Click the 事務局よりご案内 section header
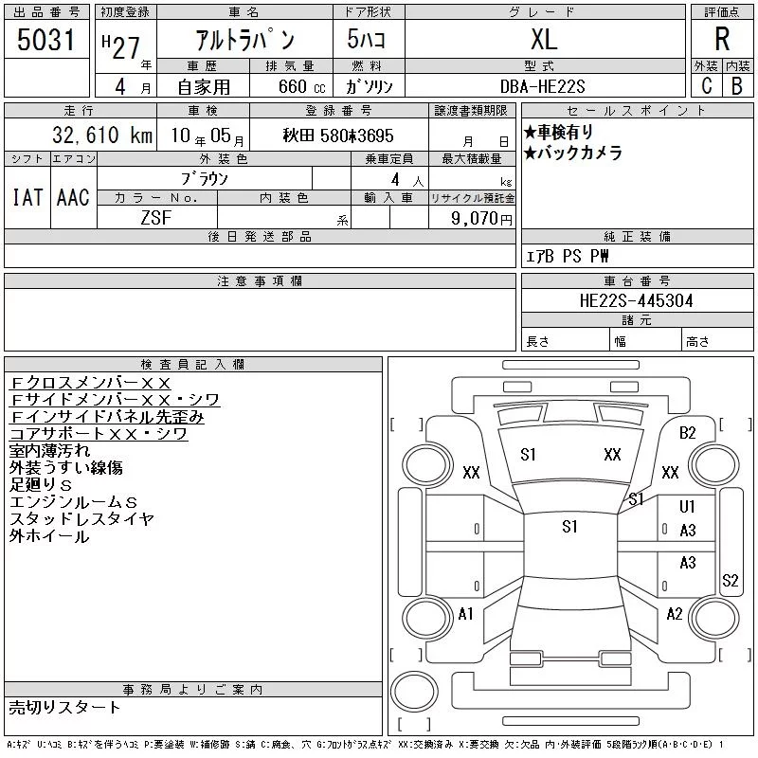 pos(193,690)
